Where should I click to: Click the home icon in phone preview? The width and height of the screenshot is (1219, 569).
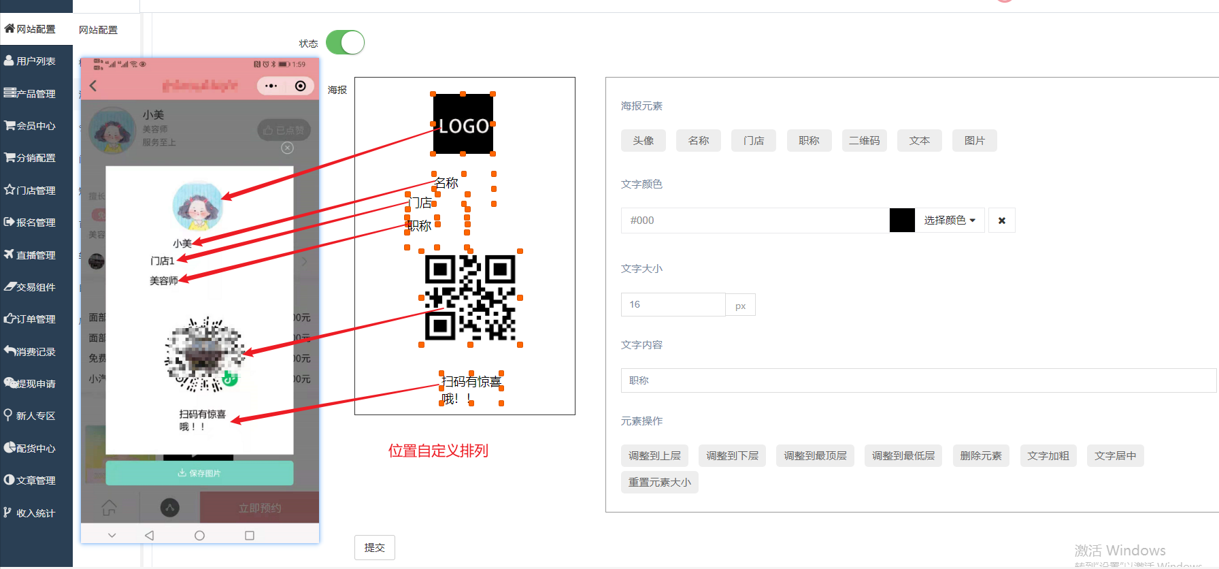[109, 508]
